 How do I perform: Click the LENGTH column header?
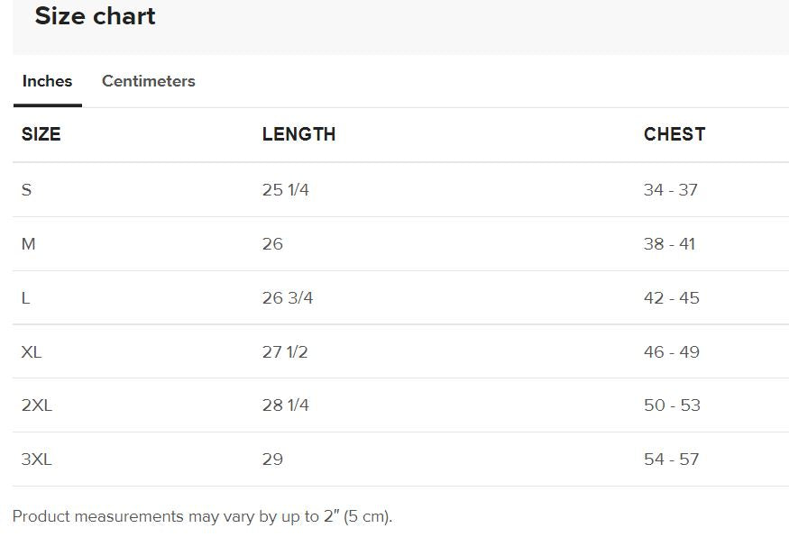point(298,134)
